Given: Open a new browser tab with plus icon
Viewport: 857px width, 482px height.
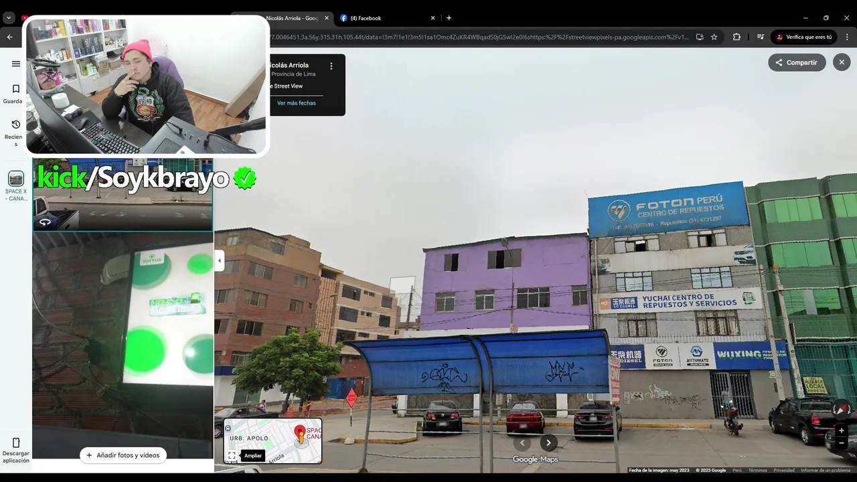Looking at the screenshot, I should pos(449,18).
